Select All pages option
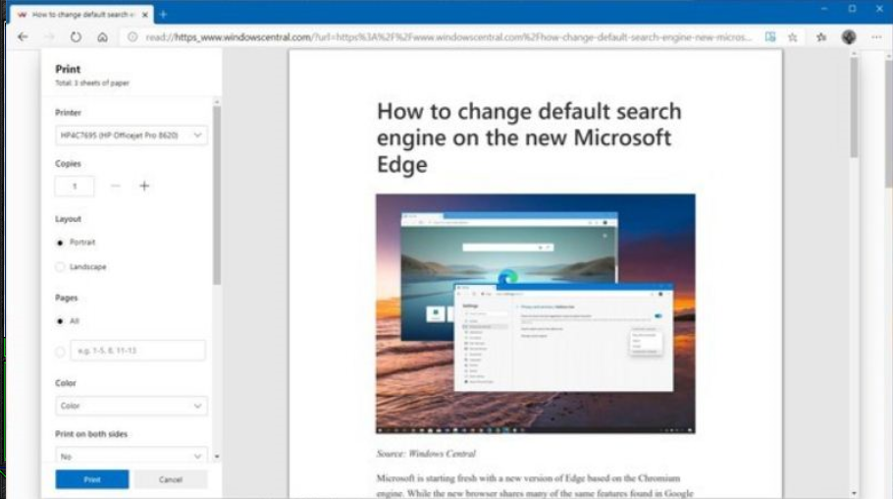Viewport: 893px width, 499px height. [60, 321]
